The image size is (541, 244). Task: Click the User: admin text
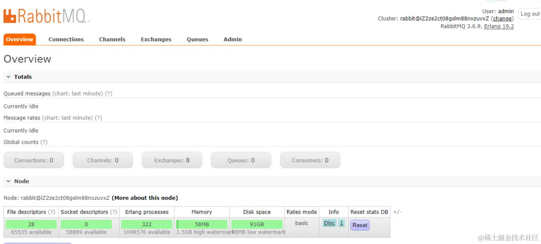498,11
